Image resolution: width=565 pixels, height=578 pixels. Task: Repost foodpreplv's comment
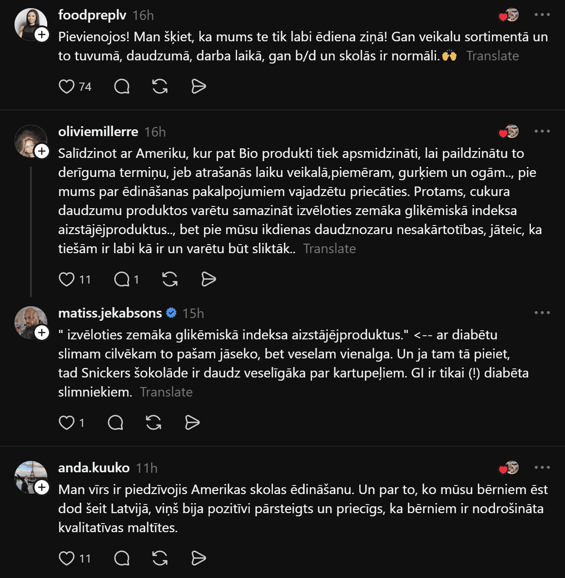click(x=160, y=86)
